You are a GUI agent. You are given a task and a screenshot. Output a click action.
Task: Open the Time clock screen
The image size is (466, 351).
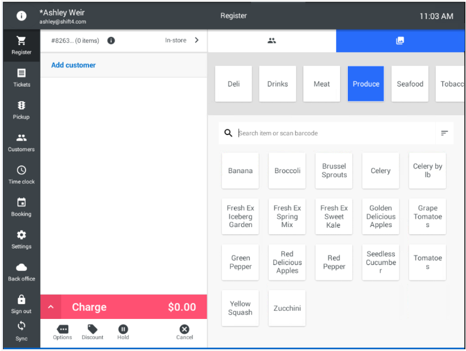click(x=21, y=174)
